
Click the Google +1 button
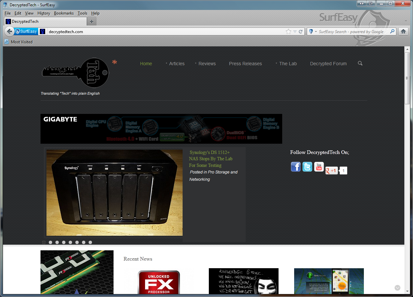(332, 171)
